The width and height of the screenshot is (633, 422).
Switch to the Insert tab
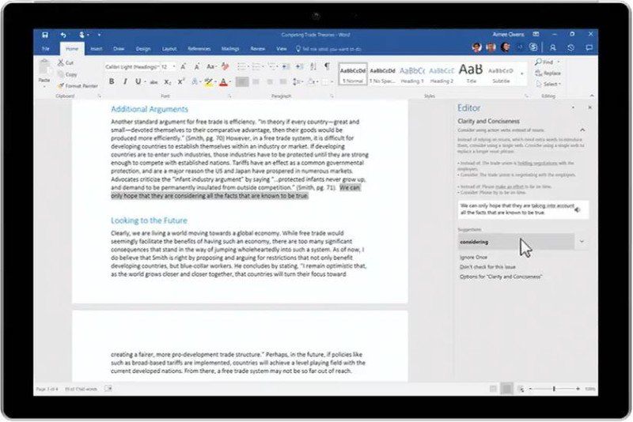point(96,49)
